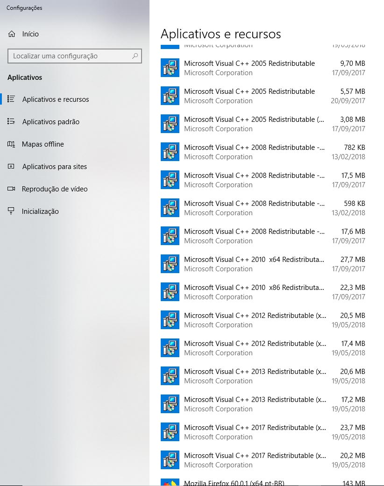Screen dimensions: 384x486
Task: Click icon of 17,5 MB Visual C++ 2008 entry
Action: [170, 180]
